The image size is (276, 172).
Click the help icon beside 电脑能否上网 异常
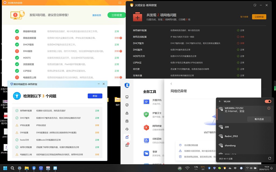point(121,77)
